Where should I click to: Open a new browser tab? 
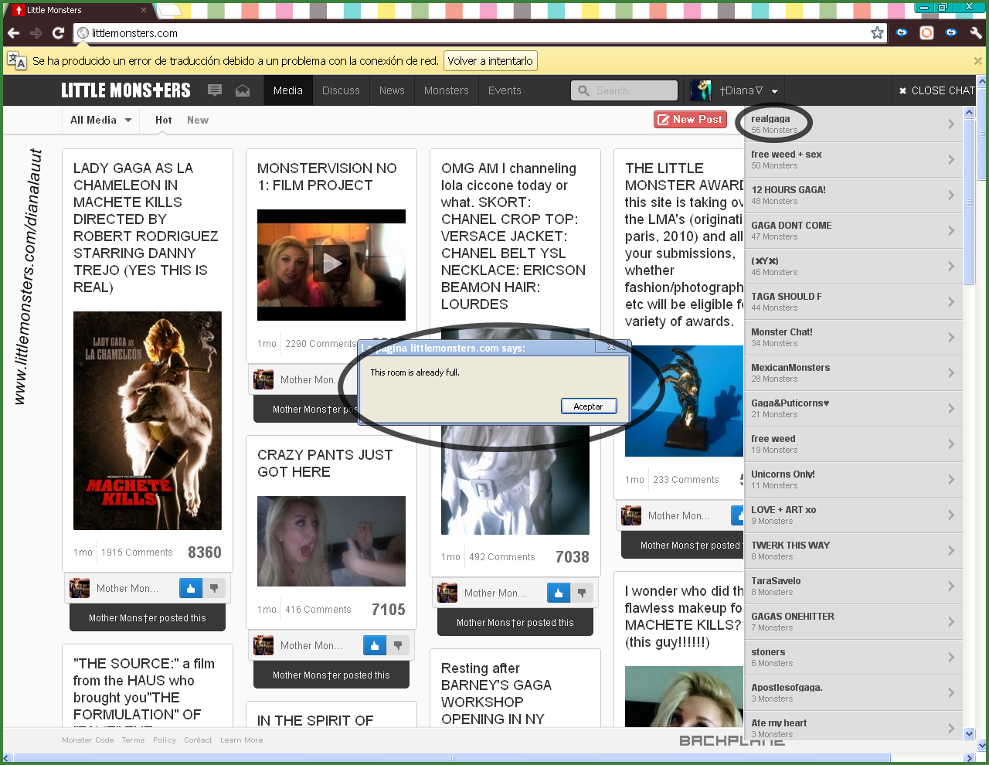(x=170, y=10)
